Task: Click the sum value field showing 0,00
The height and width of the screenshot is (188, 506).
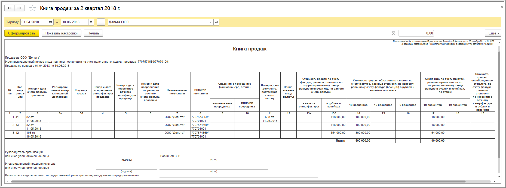Action: tap(416, 33)
